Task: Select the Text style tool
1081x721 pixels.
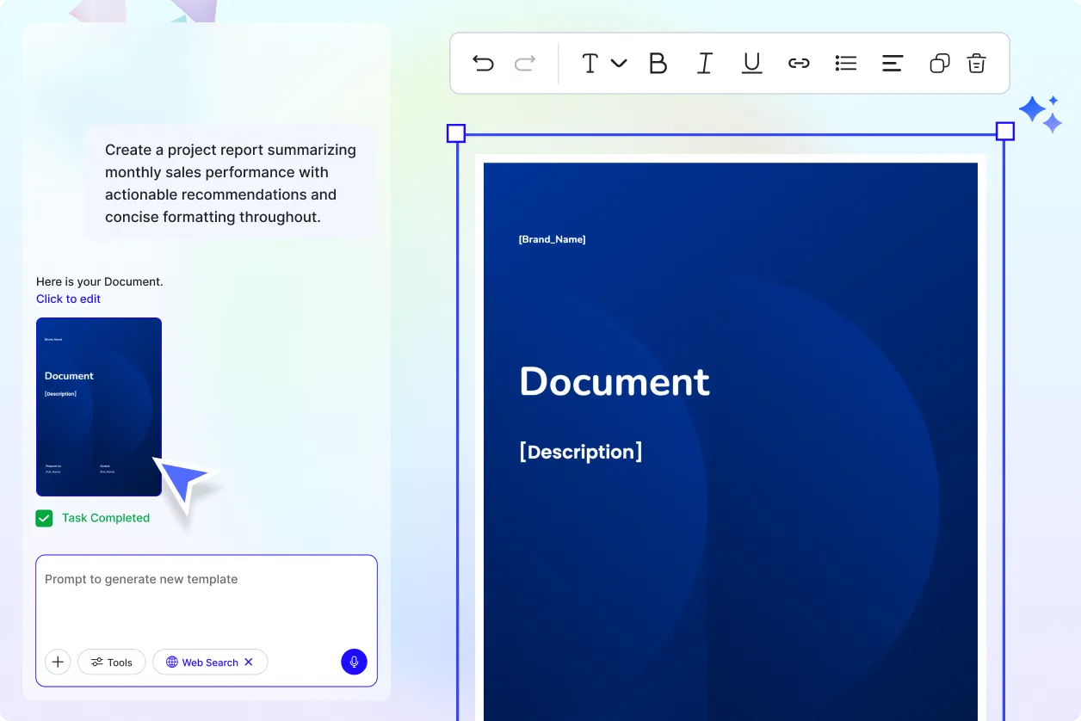Action: click(590, 64)
